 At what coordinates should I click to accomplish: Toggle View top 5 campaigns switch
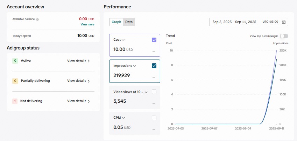pos(284,36)
